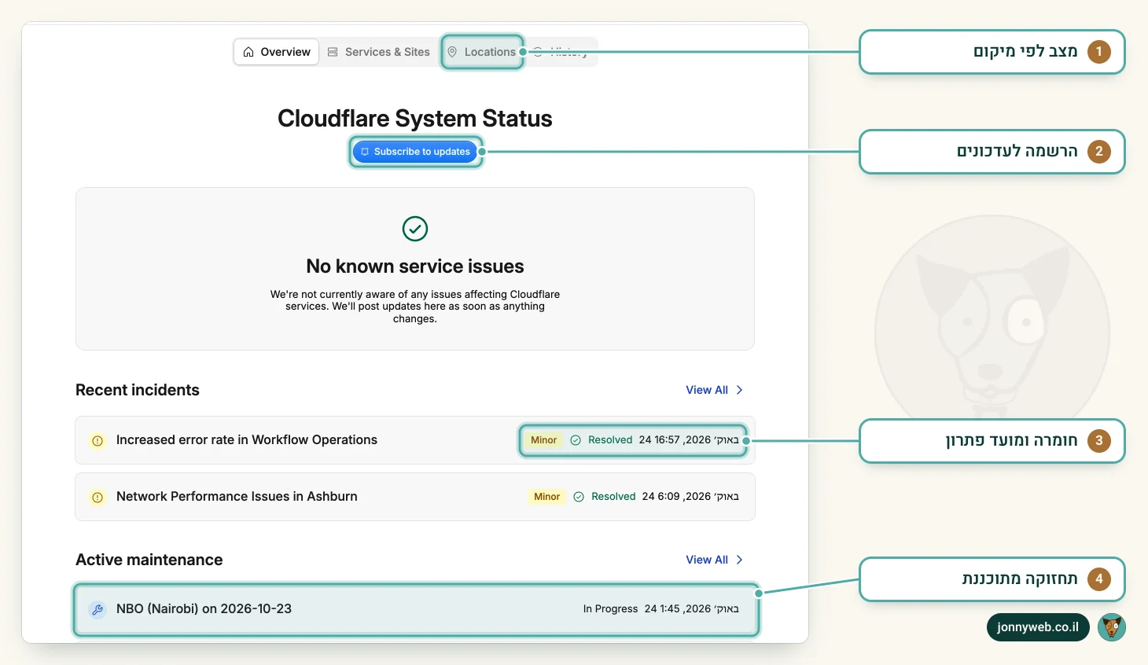Click Resolved status on Workflow Operations row
The width and height of the screenshot is (1148, 665).
[610, 440]
